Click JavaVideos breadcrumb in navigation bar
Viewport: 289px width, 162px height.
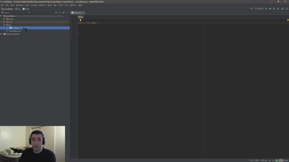8,9
